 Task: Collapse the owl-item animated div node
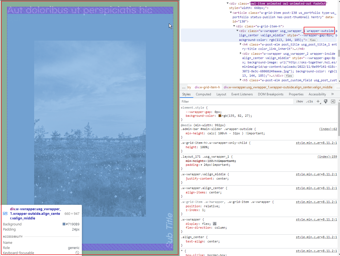click(x=228, y=4)
